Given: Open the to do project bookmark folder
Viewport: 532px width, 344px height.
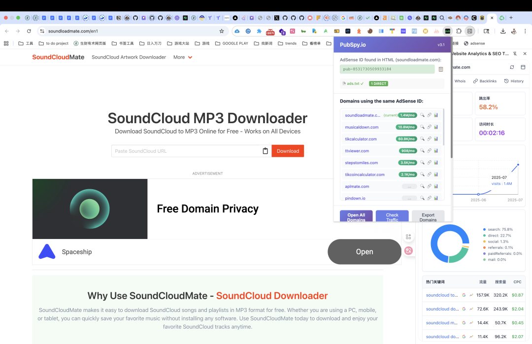Looking at the screenshot, I should [54, 43].
